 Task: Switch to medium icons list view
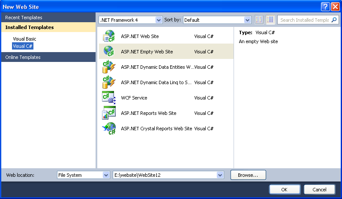pos(270,20)
